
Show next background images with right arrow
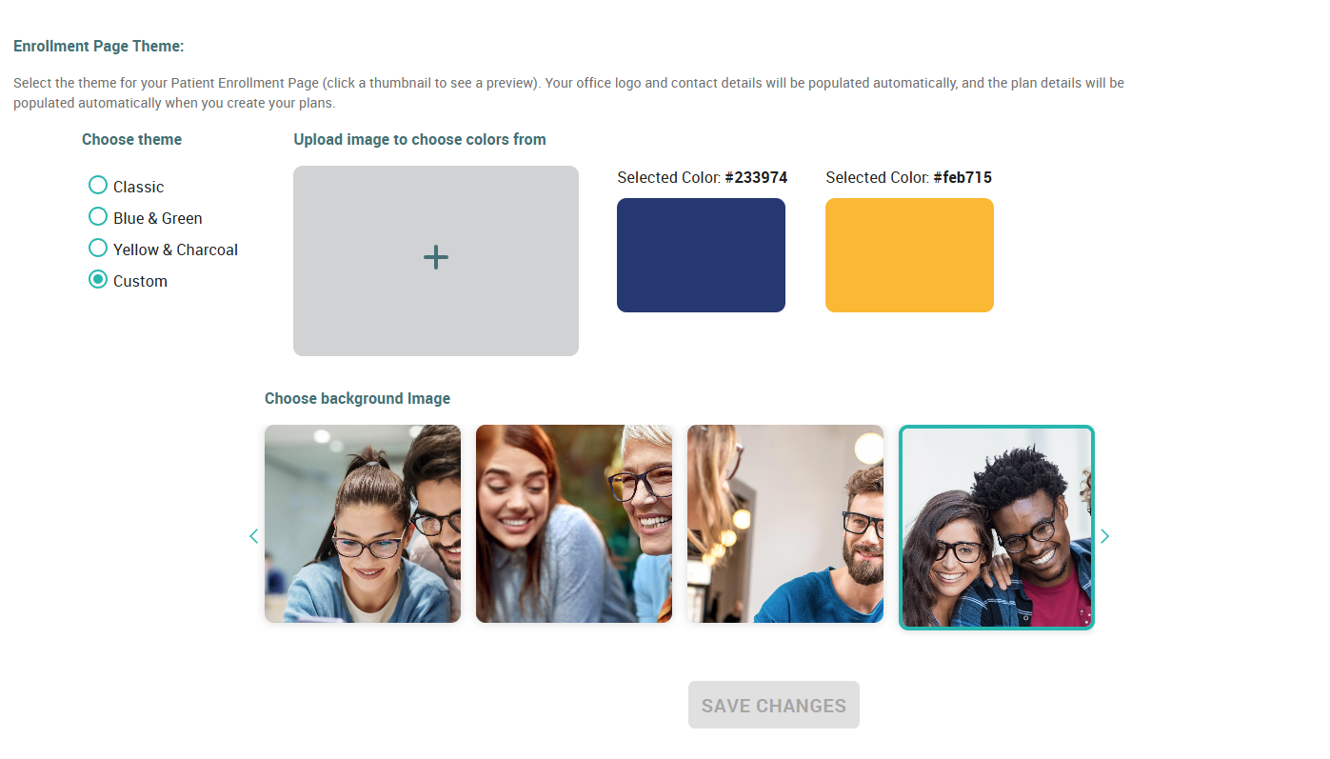tap(1104, 536)
